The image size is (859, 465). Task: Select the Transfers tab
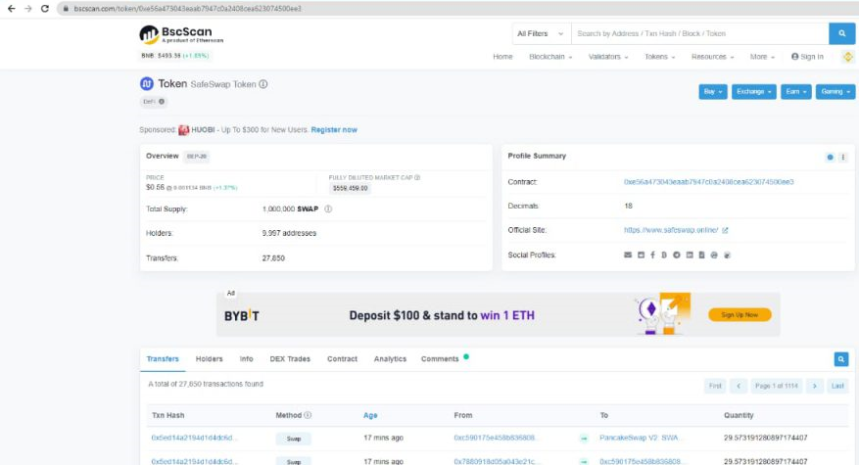[163, 359]
